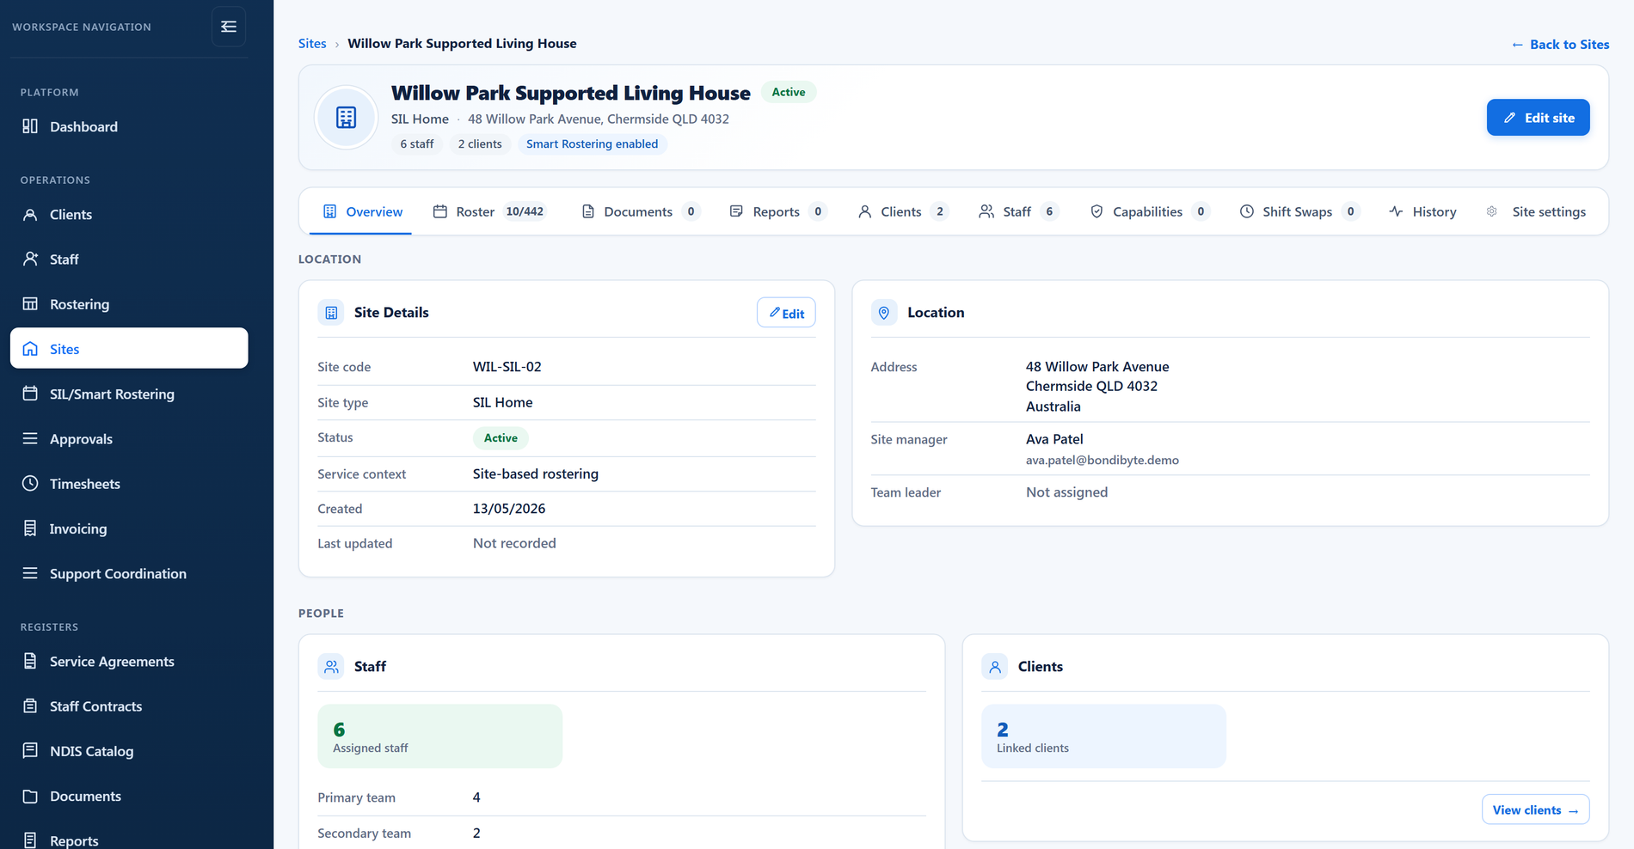The width and height of the screenshot is (1634, 849).
Task: Go to Staff in sidebar
Action: [129, 260]
